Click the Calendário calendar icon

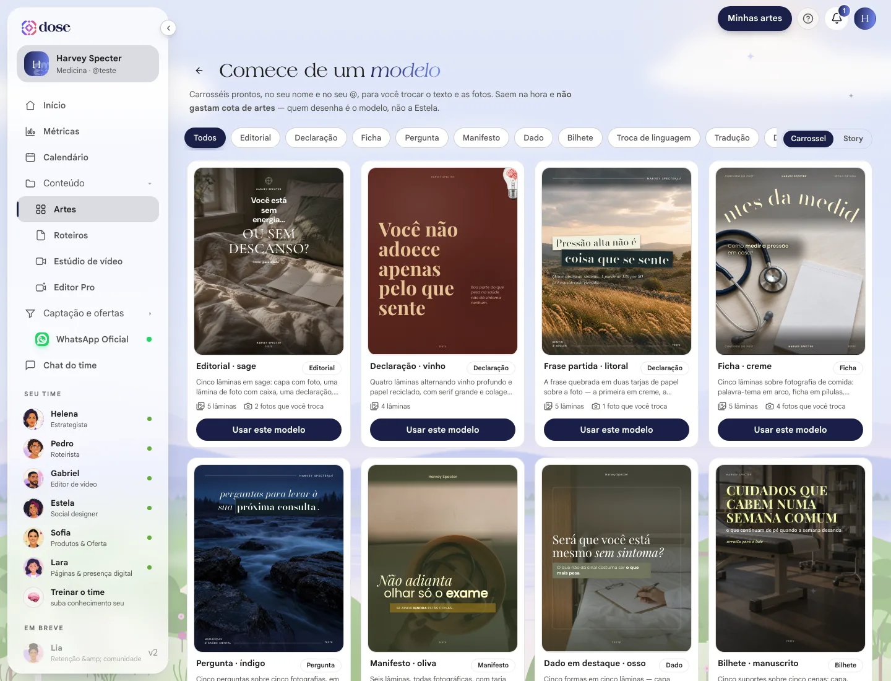(30, 157)
